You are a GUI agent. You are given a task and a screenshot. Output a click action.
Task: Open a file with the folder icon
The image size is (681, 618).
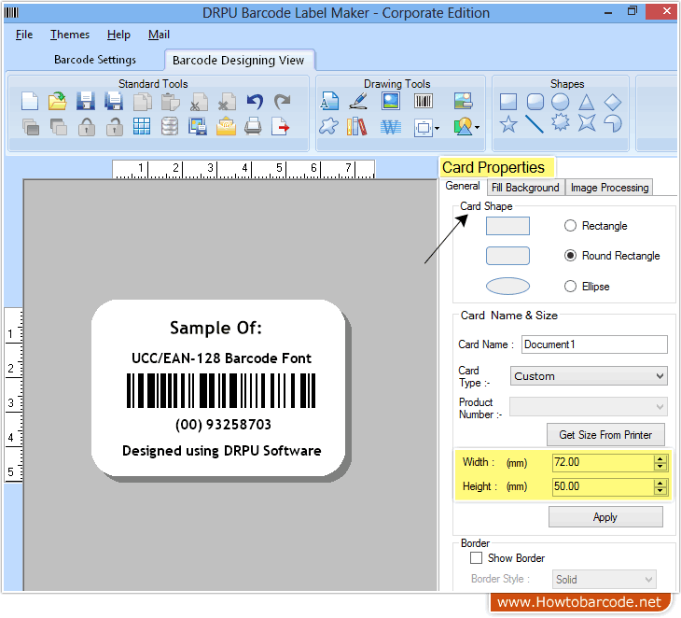tap(57, 101)
